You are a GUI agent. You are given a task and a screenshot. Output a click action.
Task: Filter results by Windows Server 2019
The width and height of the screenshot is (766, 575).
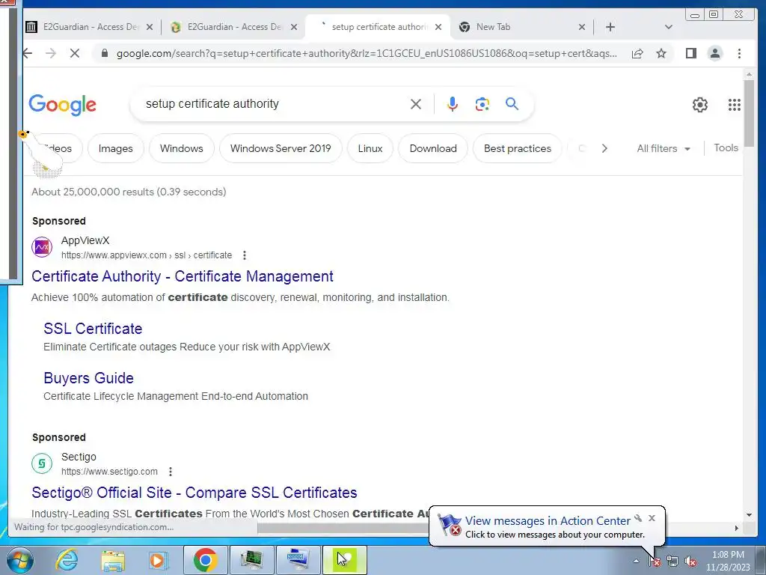(281, 149)
